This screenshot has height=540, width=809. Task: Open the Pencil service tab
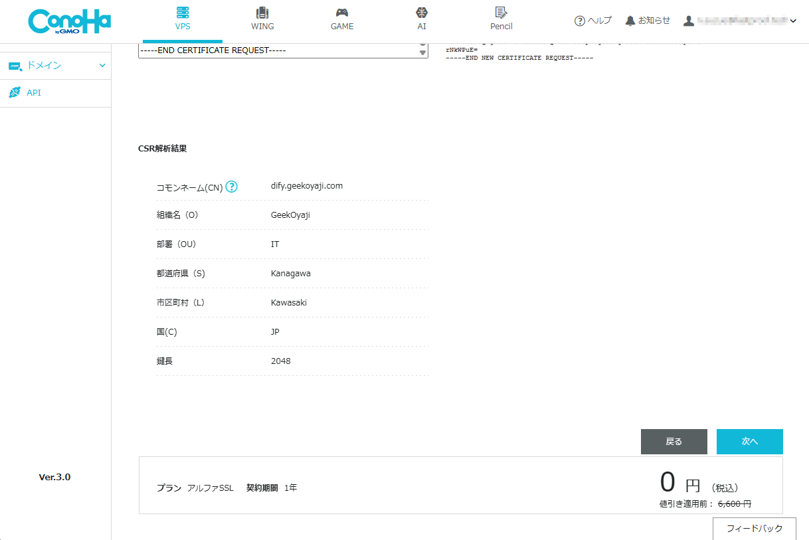click(x=501, y=20)
